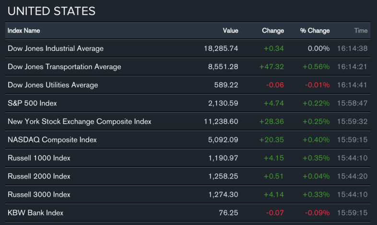Click the value 76.25
This screenshot has width=377, height=225.
click(x=228, y=213)
